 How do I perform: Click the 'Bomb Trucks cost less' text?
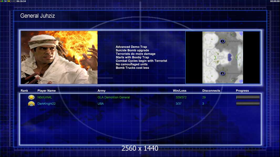tap(132, 68)
